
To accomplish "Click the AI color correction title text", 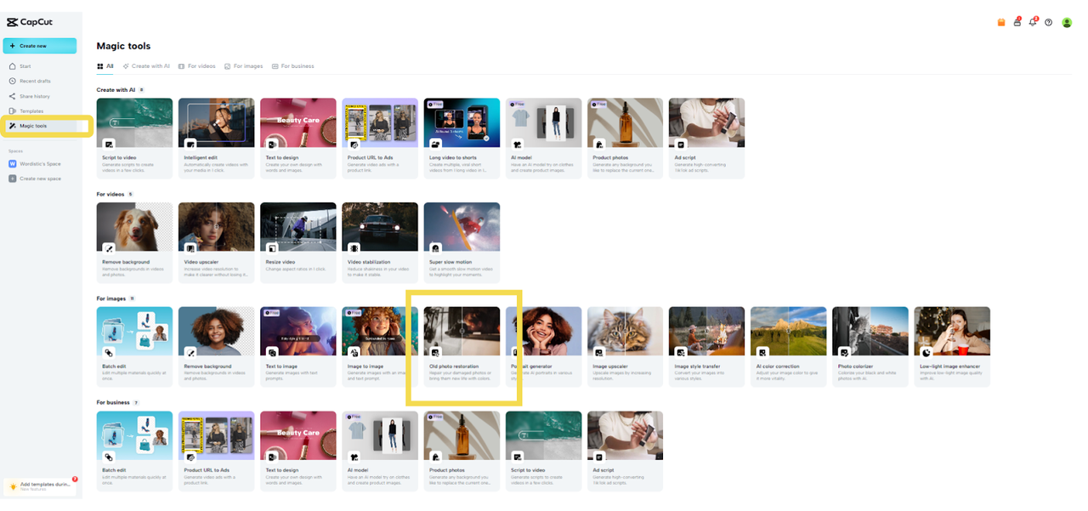I will [x=778, y=366].
